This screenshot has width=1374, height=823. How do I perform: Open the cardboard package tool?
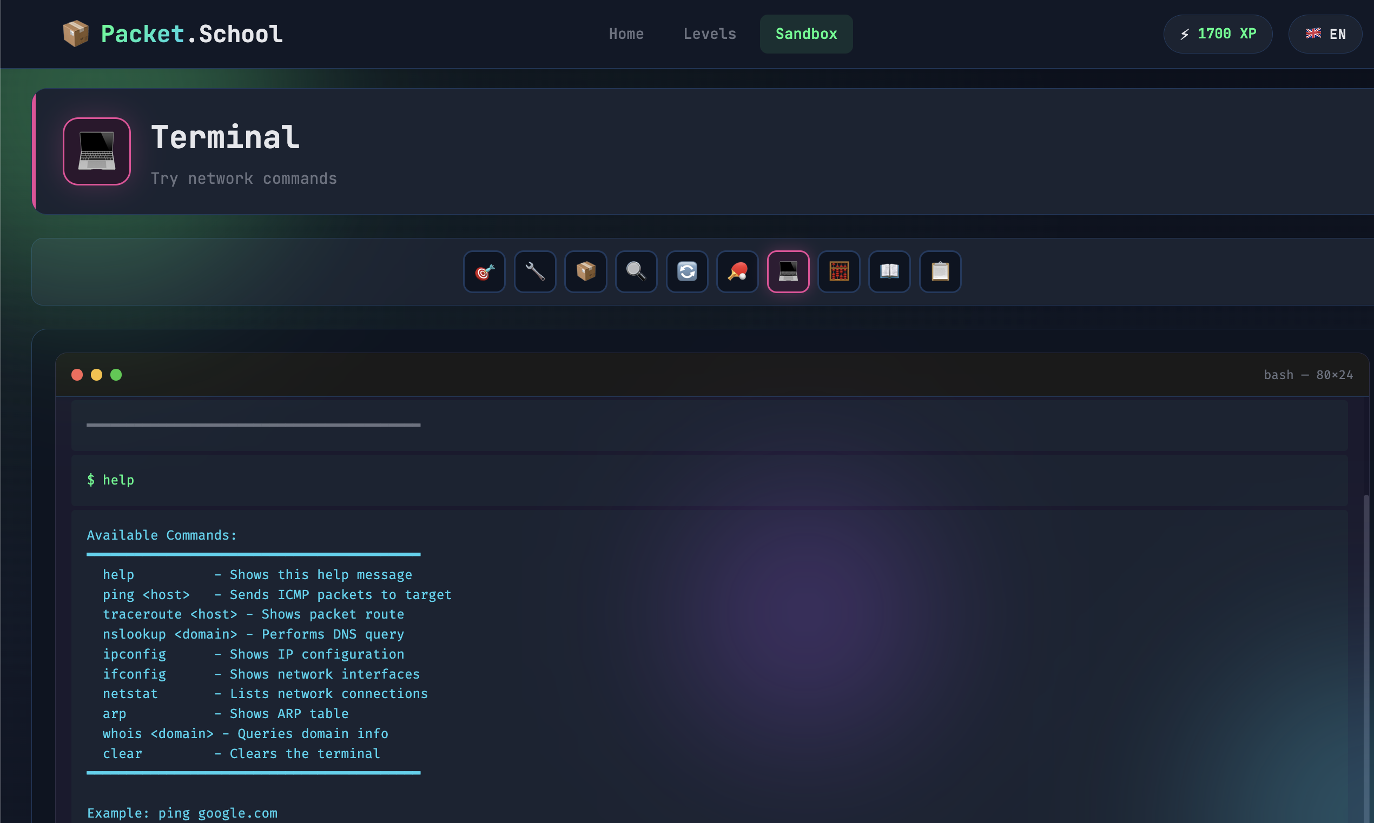point(586,272)
